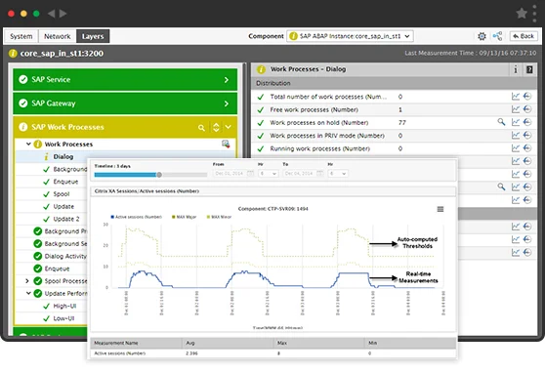Open graph for Free work processes
The width and height of the screenshot is (545, 373).
click(516, 109)
